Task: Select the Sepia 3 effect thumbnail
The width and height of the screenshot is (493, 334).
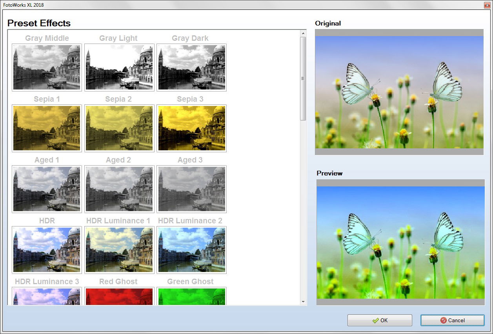Action: 191,128
